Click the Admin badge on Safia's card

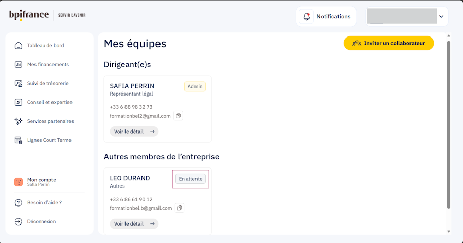click(195, 86)
